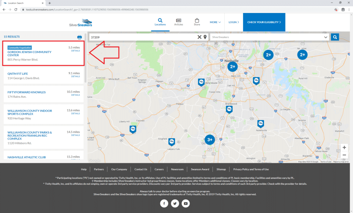Viewport: 353px width, 213px height.
Task: Click map pin near Belle Meade
Action: (201, 82)
